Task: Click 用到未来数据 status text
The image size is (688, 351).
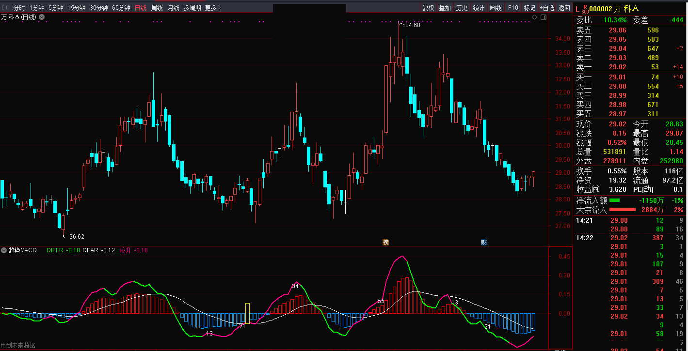Action: [18, 345]
